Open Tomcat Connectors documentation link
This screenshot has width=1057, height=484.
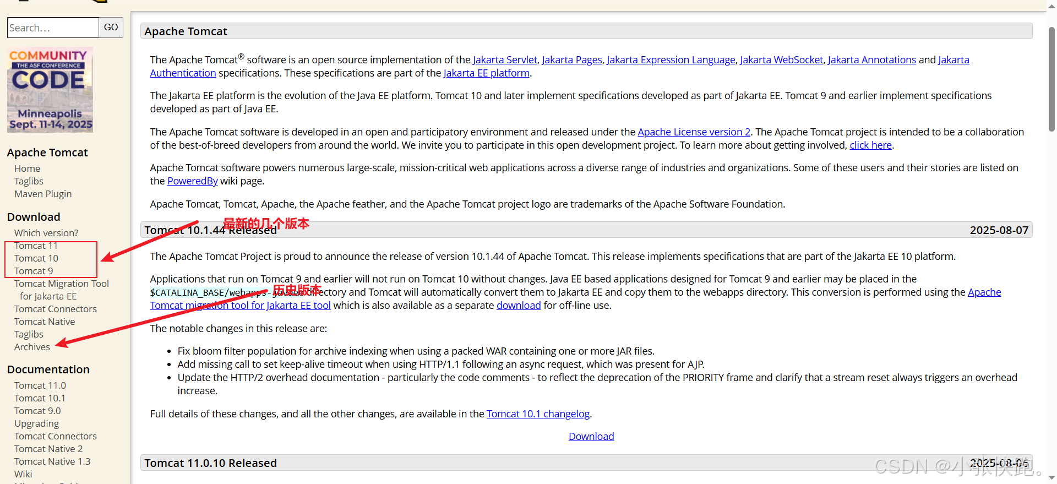pyautogui.click(x=56, y=436)
